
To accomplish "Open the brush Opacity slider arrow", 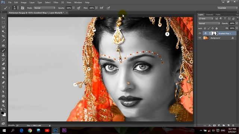I will point(74,8).
